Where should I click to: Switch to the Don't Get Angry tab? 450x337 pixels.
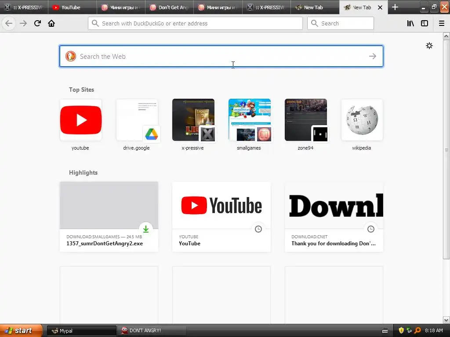tap(169, 7)
